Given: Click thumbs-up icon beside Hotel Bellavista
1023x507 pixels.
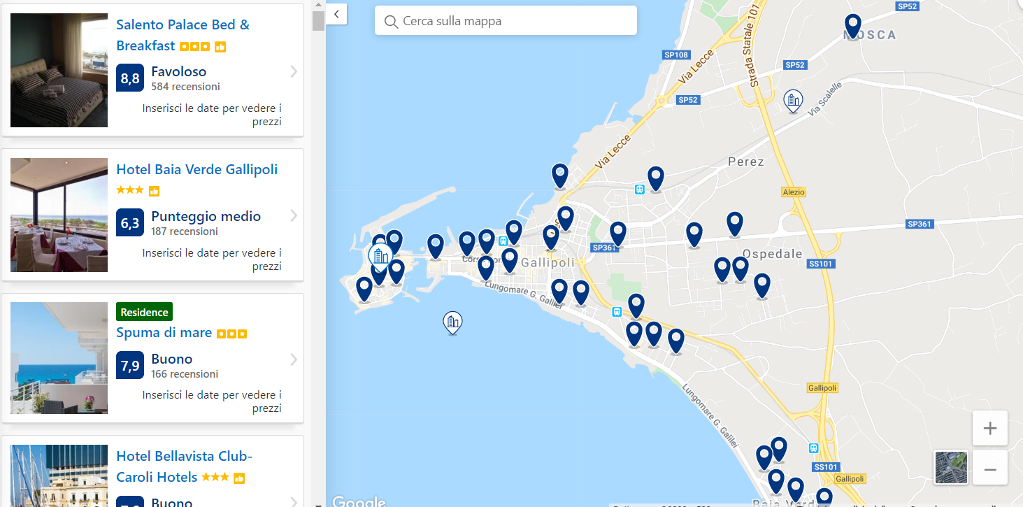Looking at the screenshot, I should click(x=239, y=478).
